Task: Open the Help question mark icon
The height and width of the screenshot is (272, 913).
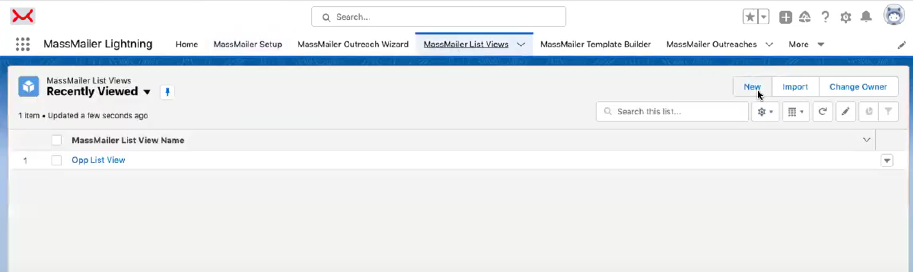Action: pos(825,17)
